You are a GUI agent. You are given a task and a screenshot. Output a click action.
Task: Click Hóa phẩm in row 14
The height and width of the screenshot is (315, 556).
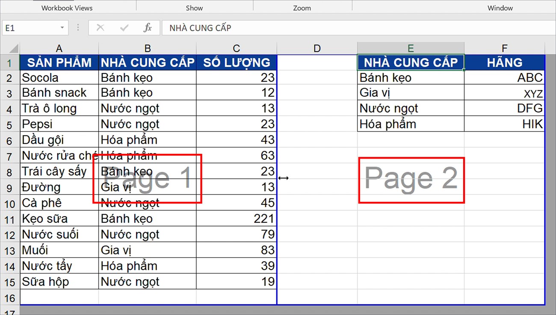(148, 266)
